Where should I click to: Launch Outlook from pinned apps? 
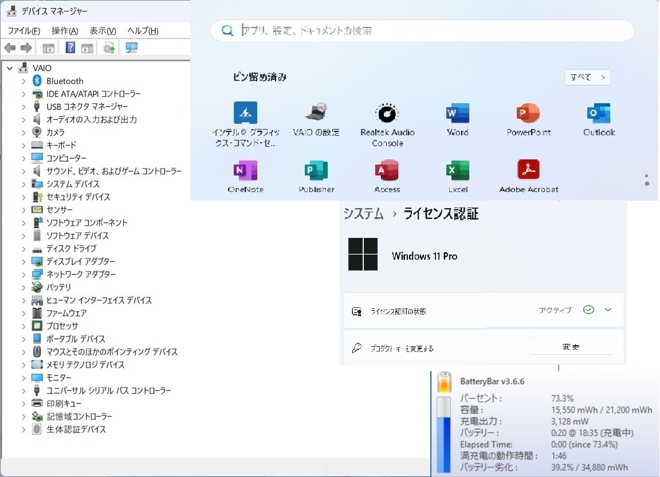[x=599, y=113]
